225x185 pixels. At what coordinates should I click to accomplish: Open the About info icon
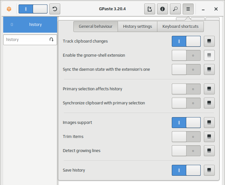[x=162, y=9]
